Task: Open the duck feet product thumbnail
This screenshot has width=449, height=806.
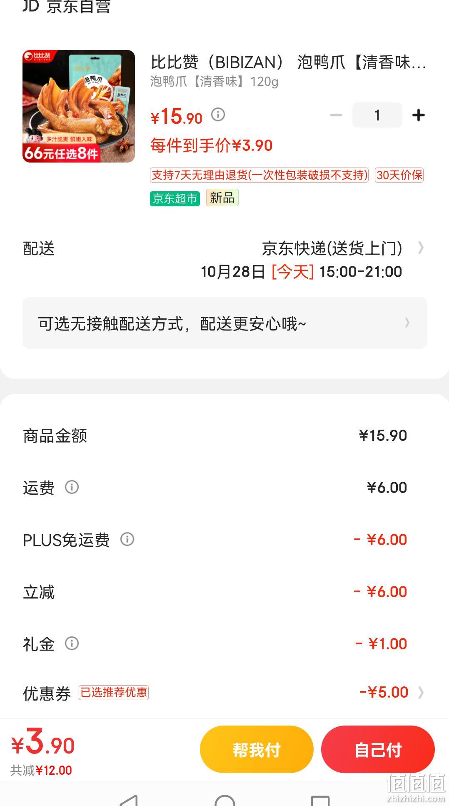Action: click(x=79, y=106)
